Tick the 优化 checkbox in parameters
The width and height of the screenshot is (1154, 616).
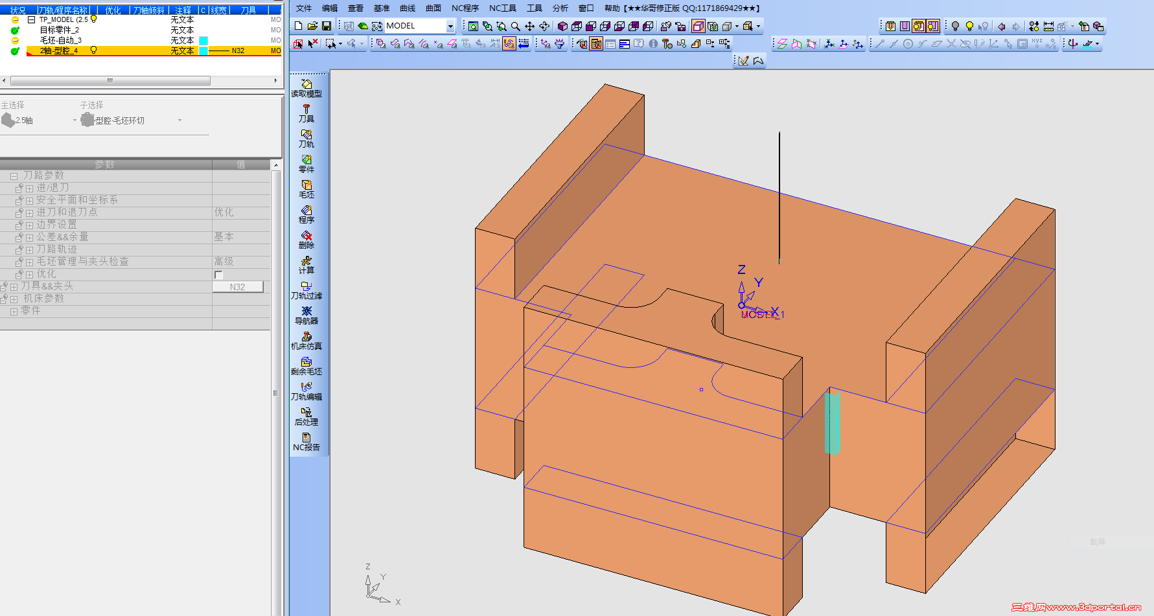click(x=218, y=275)
